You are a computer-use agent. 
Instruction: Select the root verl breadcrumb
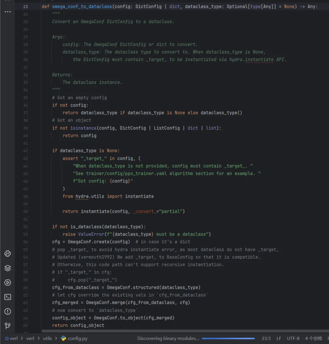tap(14, 338)
